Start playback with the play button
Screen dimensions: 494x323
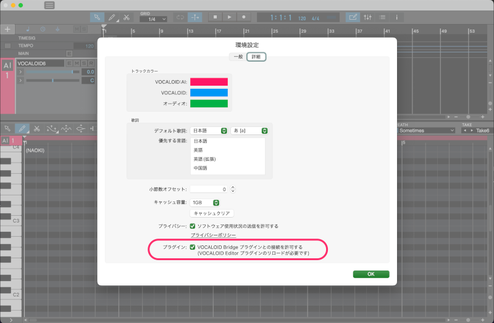pos(229,17)
